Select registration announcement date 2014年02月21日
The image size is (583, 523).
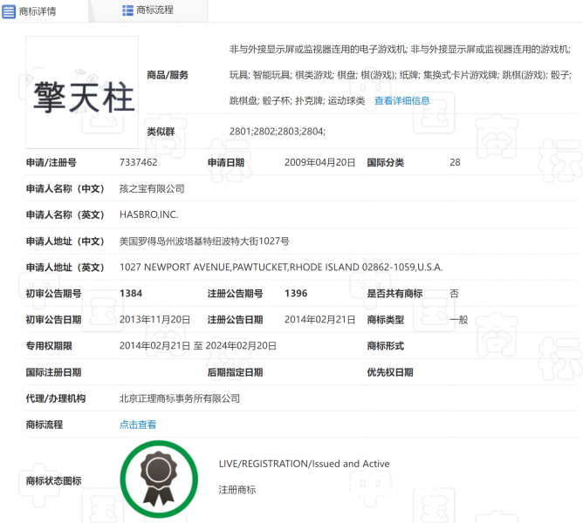tap(319, 320)
